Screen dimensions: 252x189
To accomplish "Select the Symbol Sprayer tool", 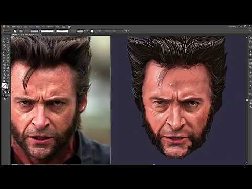I will click(x=4, y=74).
